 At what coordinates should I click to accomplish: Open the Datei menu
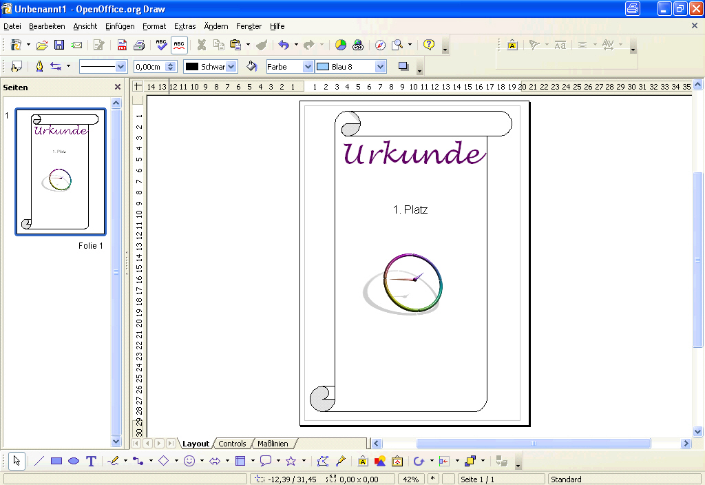(12, 26)
